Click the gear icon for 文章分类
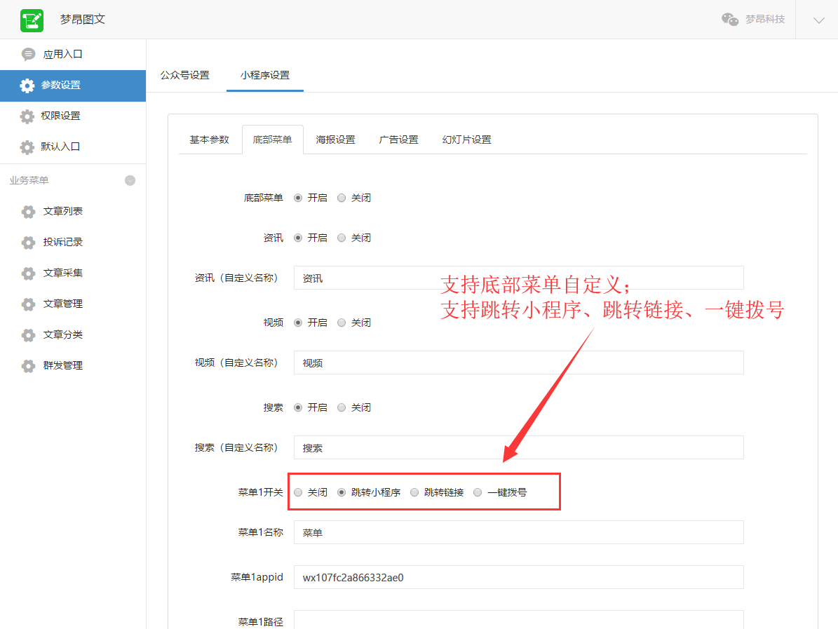Screen dimensions: 838x629 pyautogui.click(x=28, y=335)
